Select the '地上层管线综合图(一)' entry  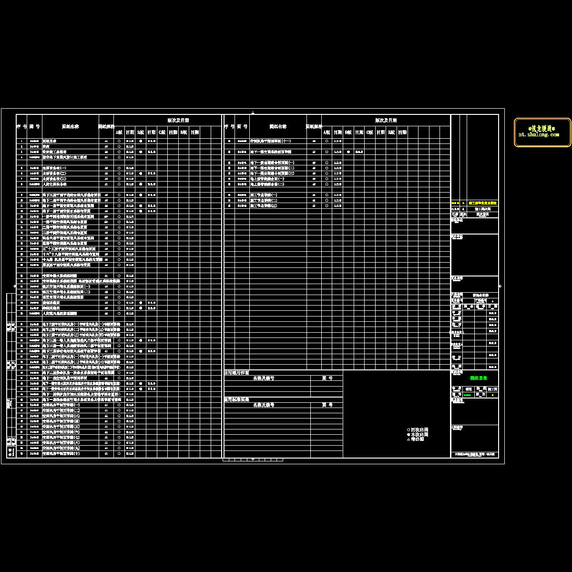coord(267,178)
